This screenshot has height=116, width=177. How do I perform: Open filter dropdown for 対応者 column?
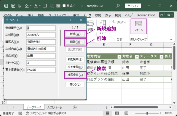coord(137,57)
